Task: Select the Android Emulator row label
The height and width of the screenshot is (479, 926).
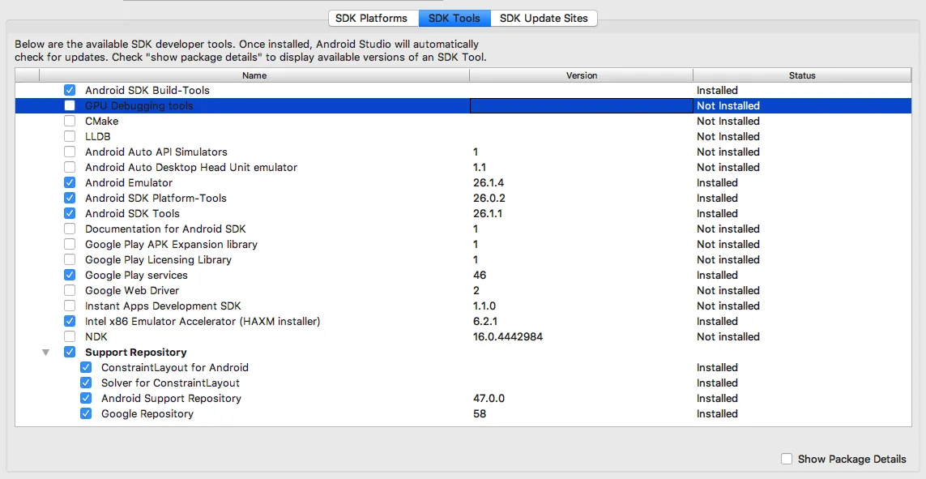Action: [x=129, y=182]
